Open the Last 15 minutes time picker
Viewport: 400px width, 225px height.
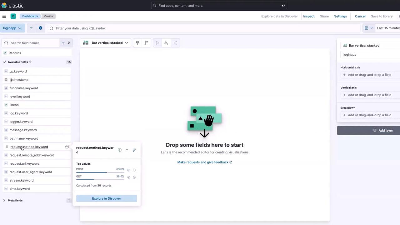[388, 28]
